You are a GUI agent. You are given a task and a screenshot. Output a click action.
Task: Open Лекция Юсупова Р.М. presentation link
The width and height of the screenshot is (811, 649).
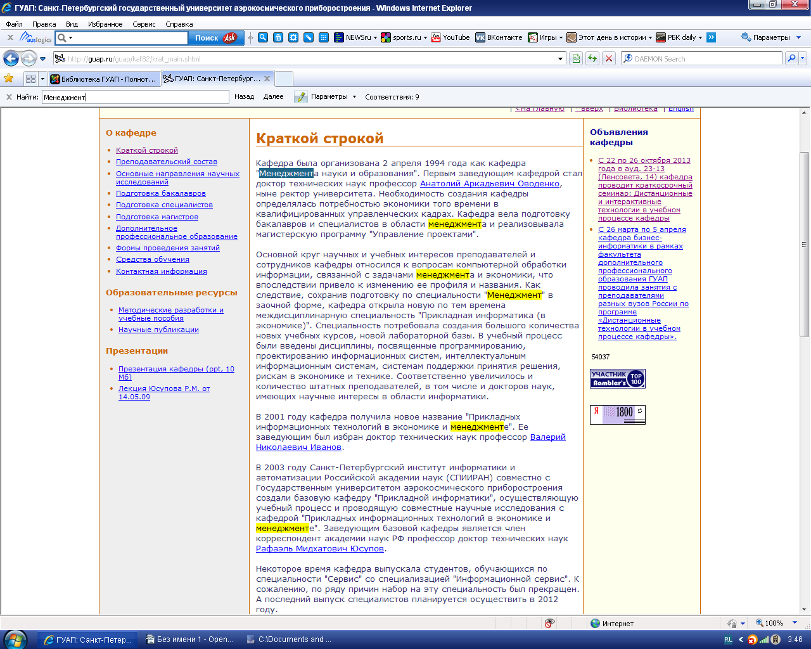tap(164, 392)
